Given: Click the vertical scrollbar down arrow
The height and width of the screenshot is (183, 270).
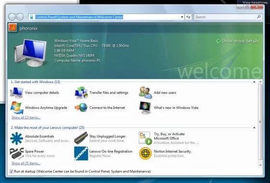Looking at the screenshot, I should (x=260, y=165).
